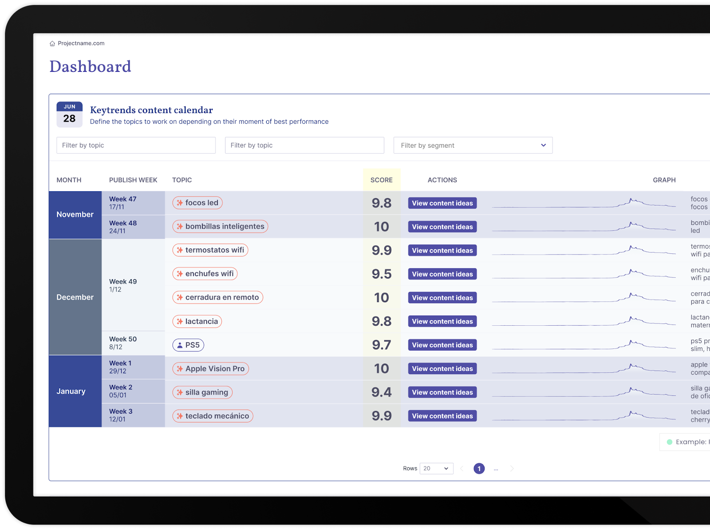Select page 1 in pagination
The width and height of the screenshot is (710, 529).
pyautogui.click(x=479, y=469)
